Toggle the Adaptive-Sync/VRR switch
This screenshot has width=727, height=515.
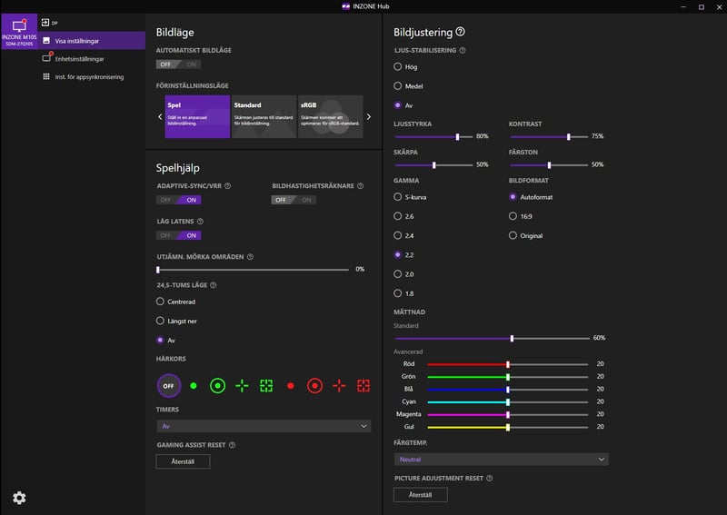[178, 200]
